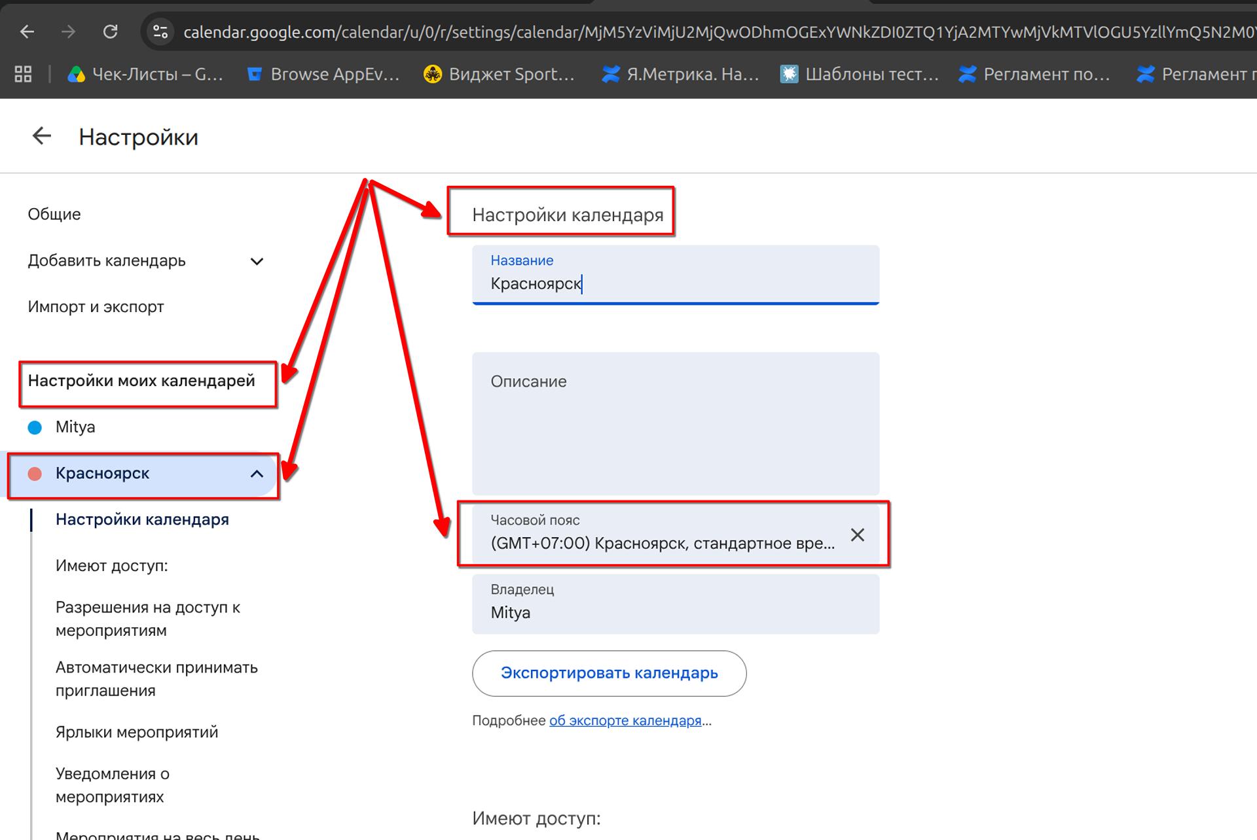Screen dimensions: 1257x840
Task: Click the red color dot for Красноярск
Action: click(35, 474)
